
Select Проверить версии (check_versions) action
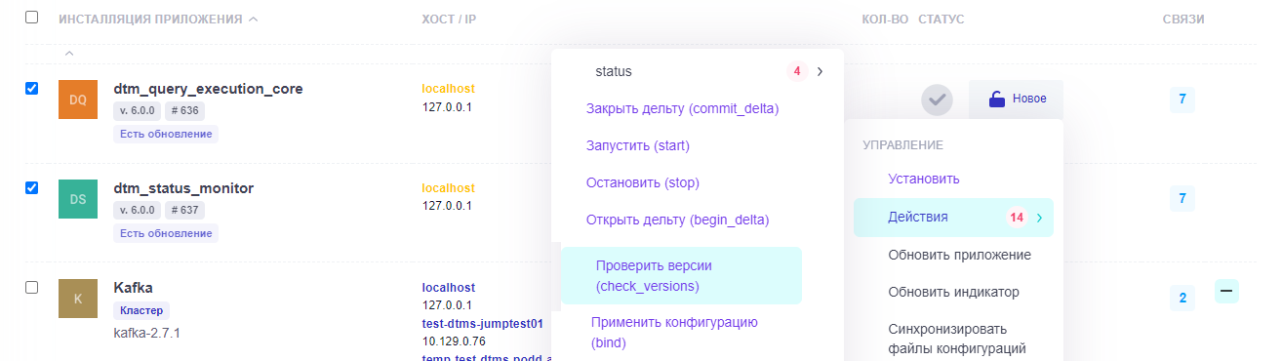tap(680, 275)
